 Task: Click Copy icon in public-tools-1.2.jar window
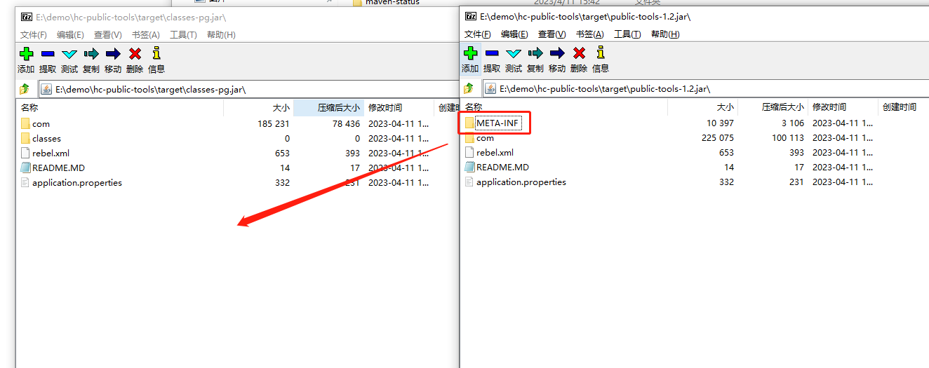(535, 53)
